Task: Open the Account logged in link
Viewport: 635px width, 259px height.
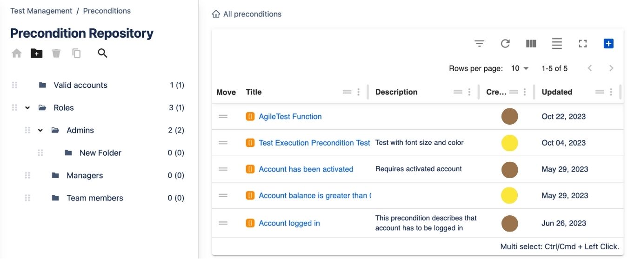Action: pos(289,223)
